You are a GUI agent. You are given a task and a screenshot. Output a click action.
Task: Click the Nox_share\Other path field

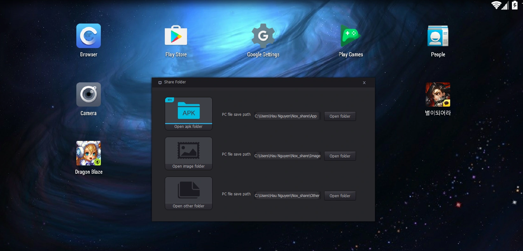pos(287,196)
